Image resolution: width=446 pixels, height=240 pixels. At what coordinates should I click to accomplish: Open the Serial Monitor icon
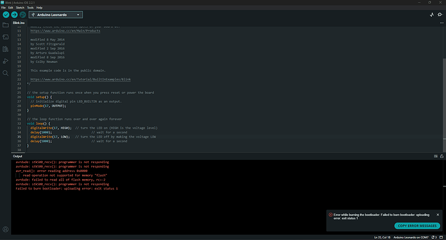[x=440, y=14]
